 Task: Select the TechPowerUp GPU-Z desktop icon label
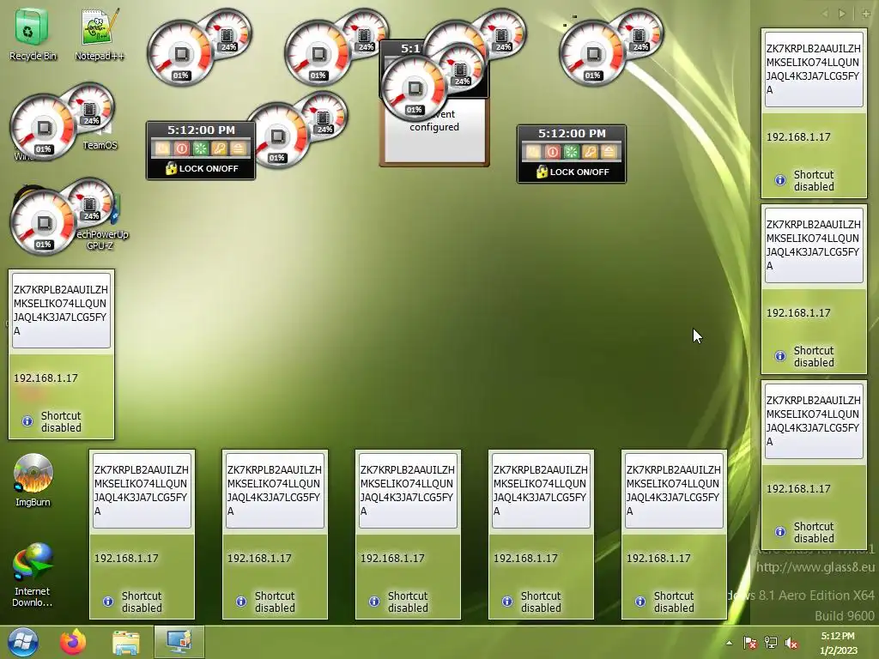coord(101,240)
